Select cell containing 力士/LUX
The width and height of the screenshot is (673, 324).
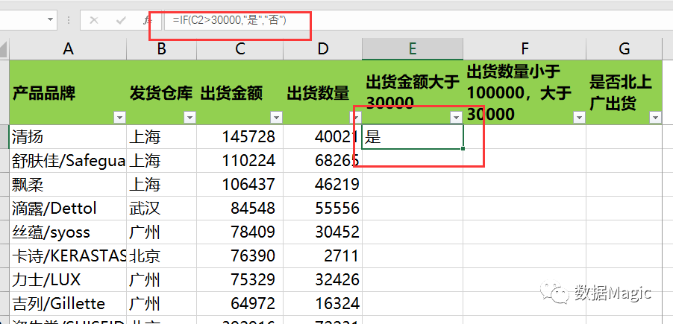pos(68,280)
